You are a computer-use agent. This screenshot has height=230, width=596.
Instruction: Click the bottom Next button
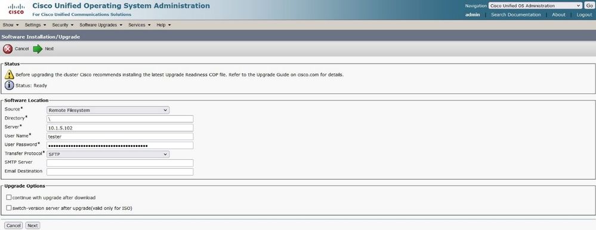[x=33, y=225]
